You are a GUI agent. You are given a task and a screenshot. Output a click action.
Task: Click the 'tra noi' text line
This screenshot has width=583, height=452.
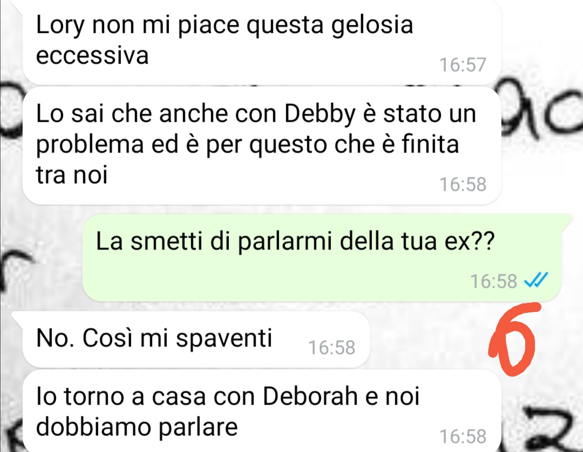click(x=72, y=175)
